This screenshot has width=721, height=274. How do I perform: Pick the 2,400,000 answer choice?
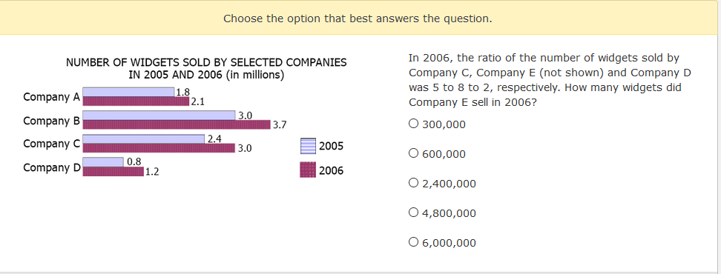413,183
